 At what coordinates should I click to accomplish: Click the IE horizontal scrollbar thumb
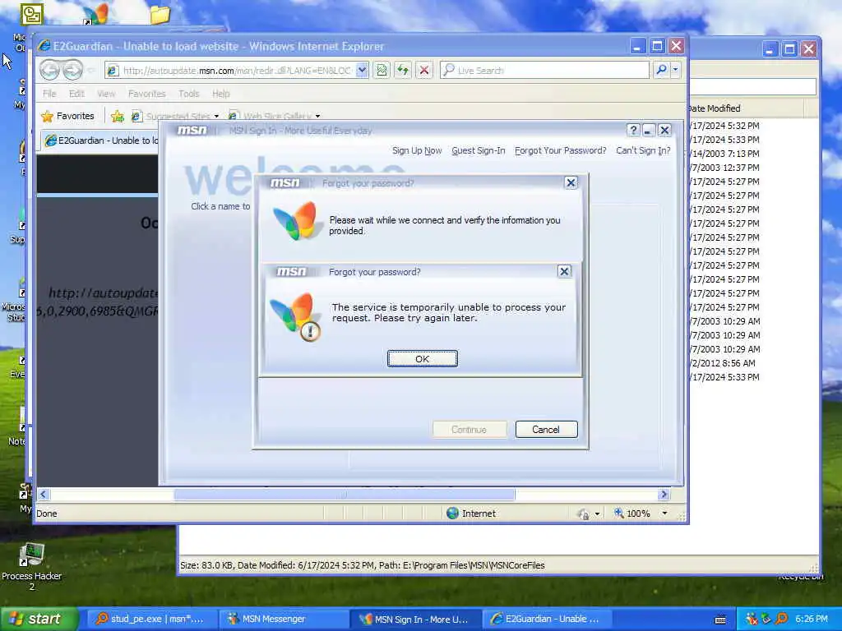point(344,494)
